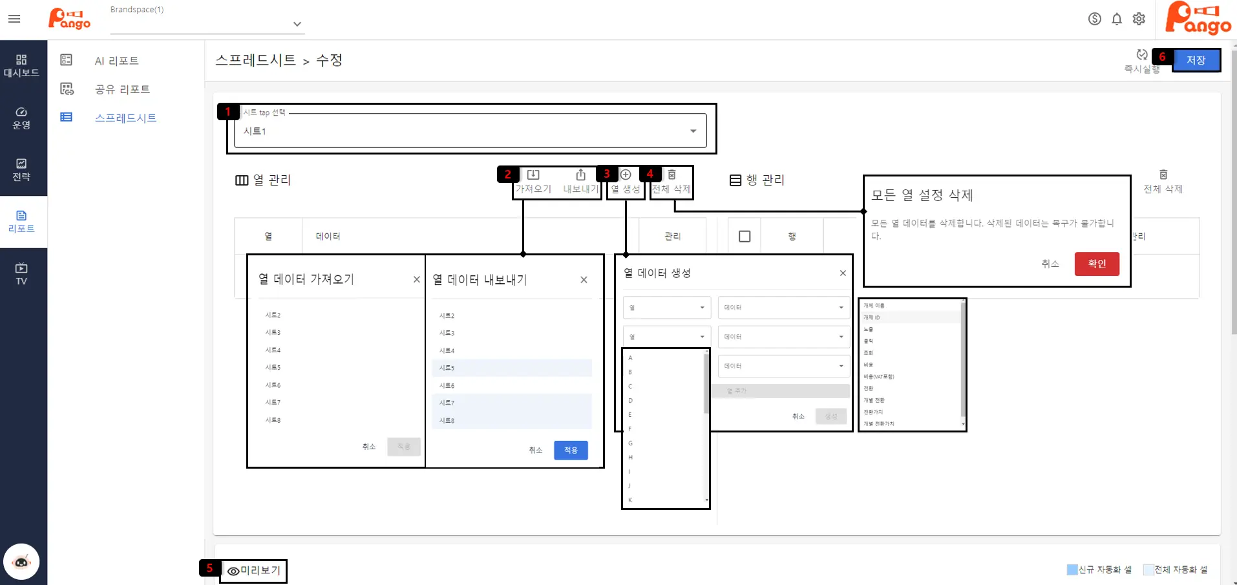Image resolution: width=1237 pixels, height=585 pixels.
Task: Toggle the 미리보기 eye preview
Action: coord(233,571)
